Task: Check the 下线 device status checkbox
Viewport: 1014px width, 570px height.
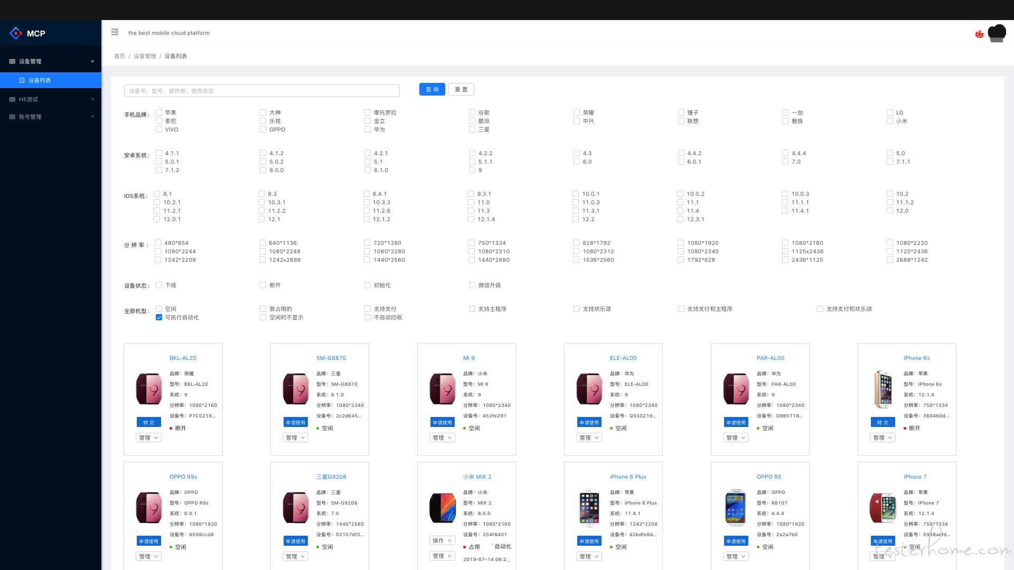Action: (x=159, y=285)
